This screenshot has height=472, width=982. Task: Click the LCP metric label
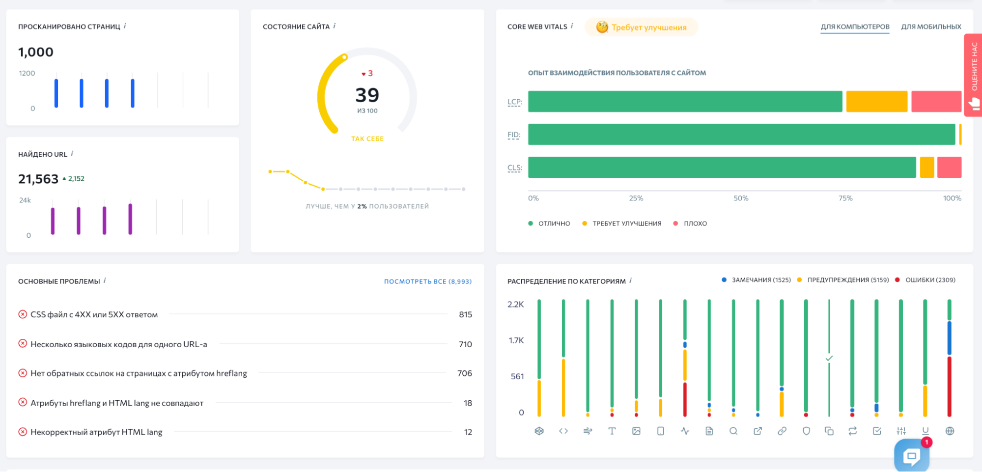[514, 102]
